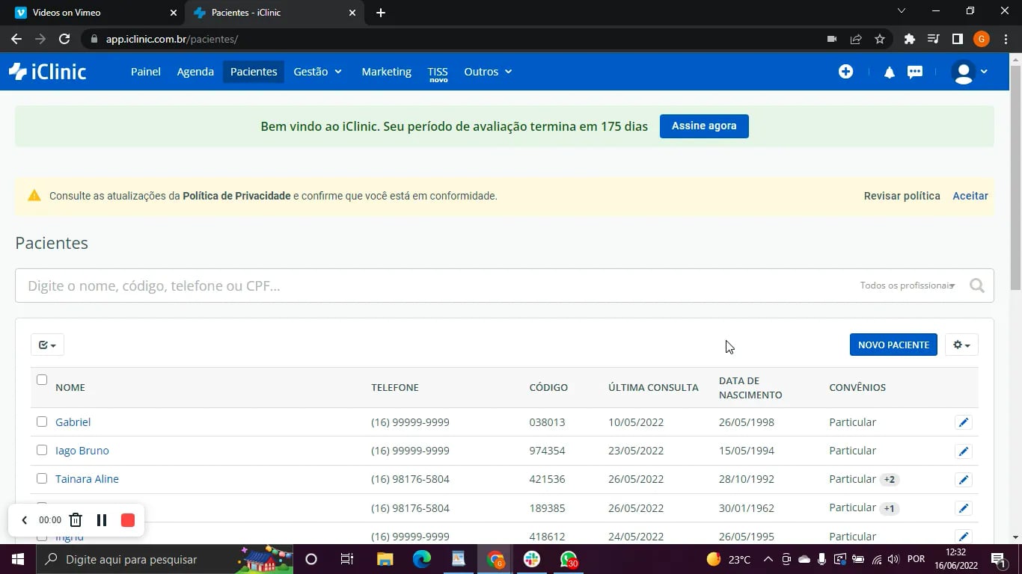Open patient Iago Bruno's record

tap(82, 451)
